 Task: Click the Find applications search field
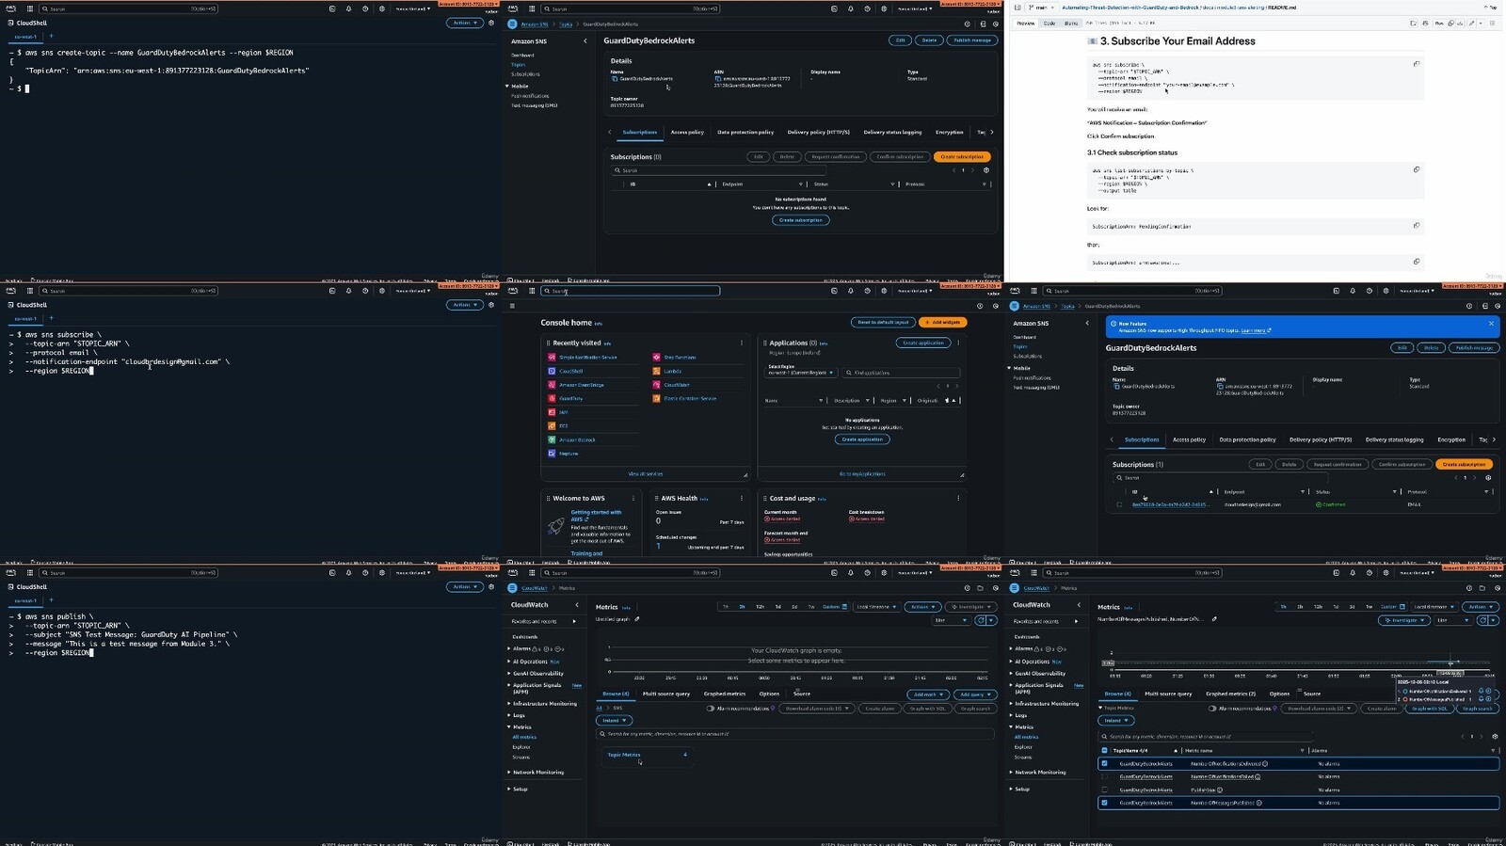pos(901,373)
